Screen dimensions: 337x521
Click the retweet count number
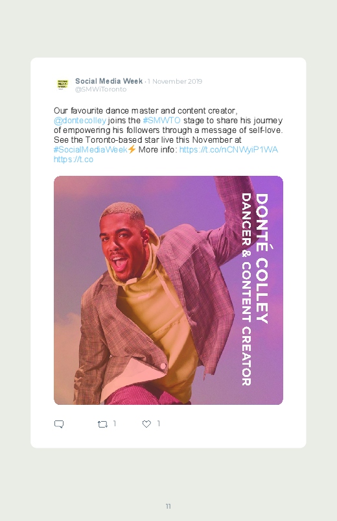tap(115, 423)
